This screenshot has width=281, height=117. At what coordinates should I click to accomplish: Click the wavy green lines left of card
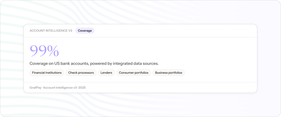pos(11,58)
